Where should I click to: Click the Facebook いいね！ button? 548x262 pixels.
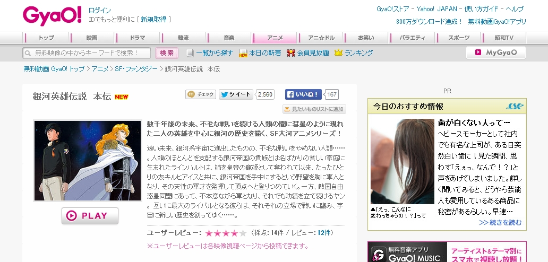tap(303, 94)
